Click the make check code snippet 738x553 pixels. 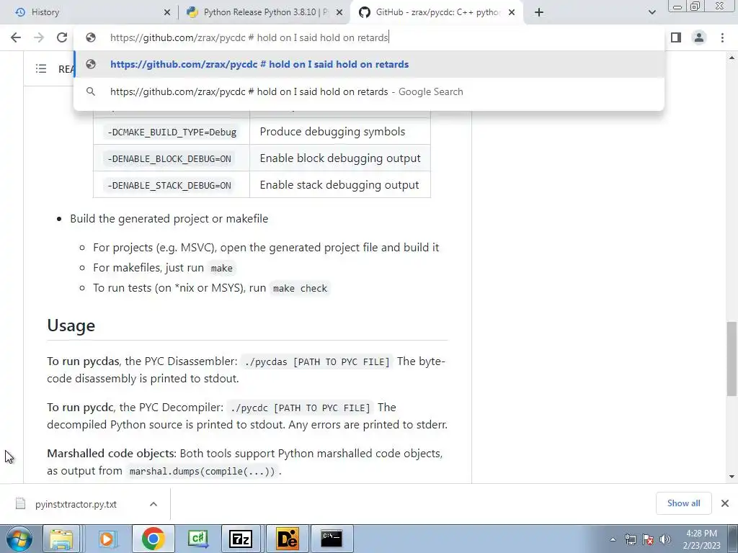[x=300, y=288]
